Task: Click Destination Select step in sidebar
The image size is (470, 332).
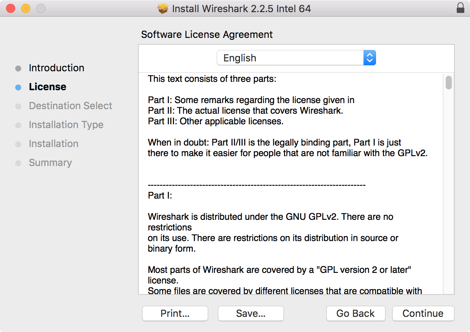Action: point(70,106)
